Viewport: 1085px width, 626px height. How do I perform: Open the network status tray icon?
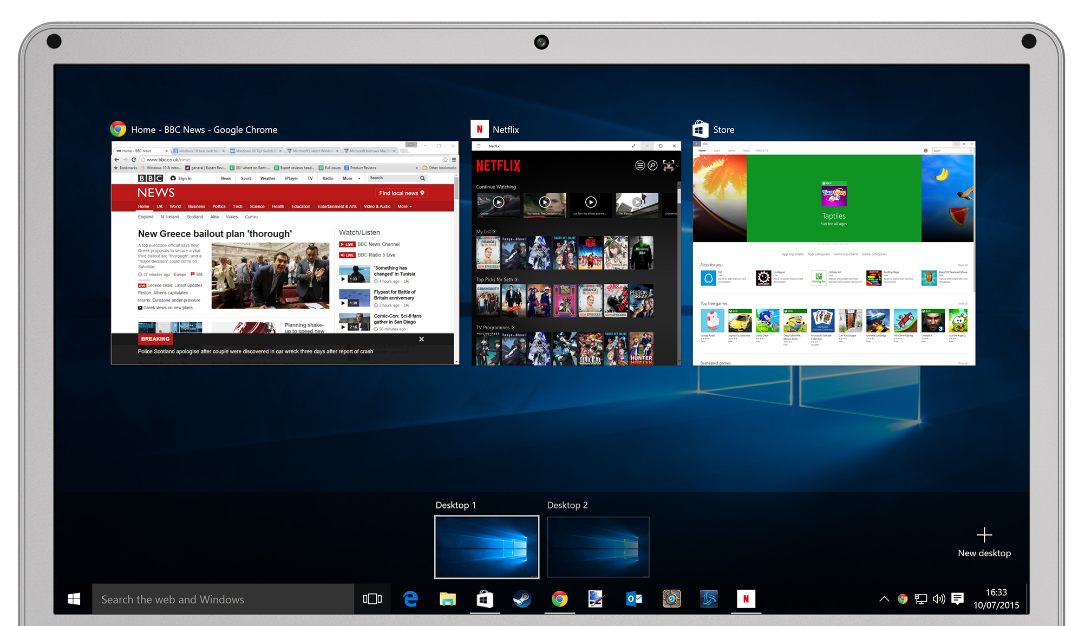tap(920, 599)
